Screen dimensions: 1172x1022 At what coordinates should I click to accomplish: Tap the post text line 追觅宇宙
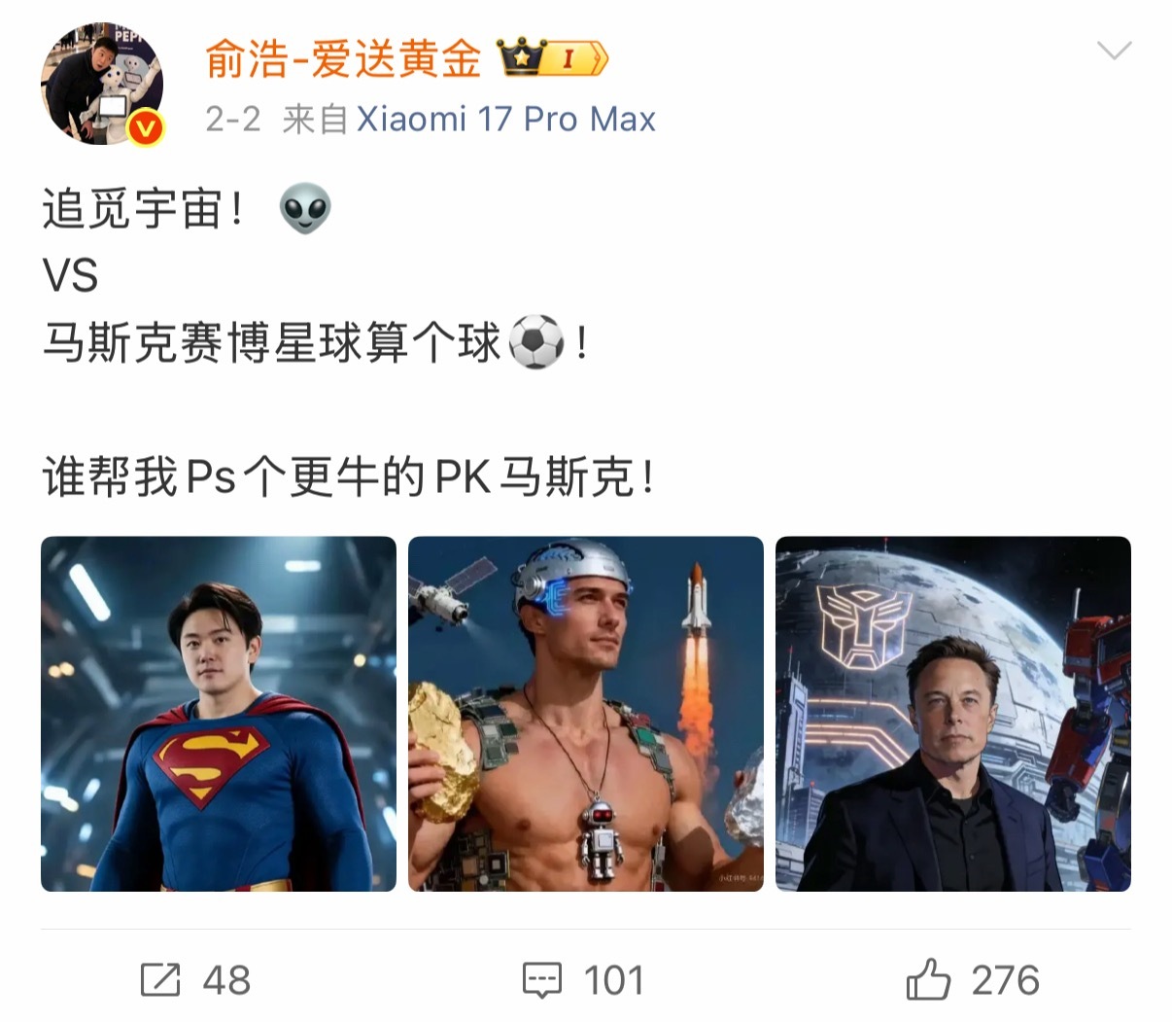143,209
